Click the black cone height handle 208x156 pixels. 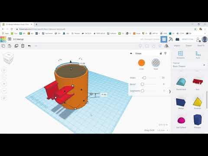[71, 62]
